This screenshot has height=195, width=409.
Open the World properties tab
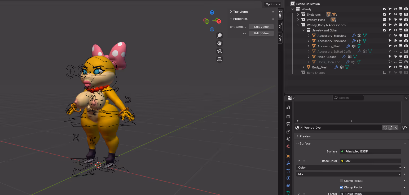pos(288,146)
